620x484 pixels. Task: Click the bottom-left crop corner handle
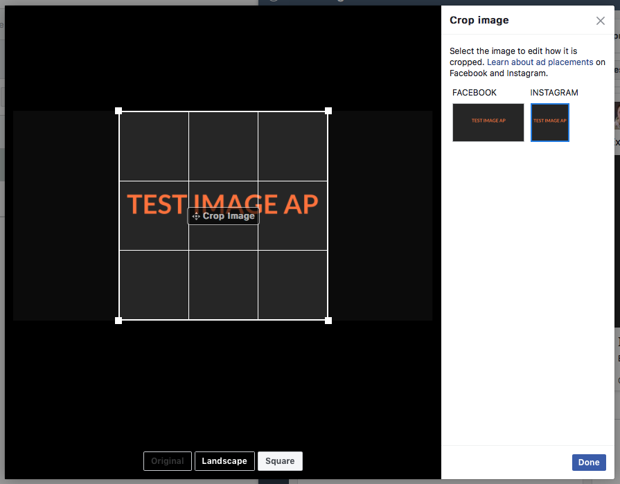pos(118,320)
